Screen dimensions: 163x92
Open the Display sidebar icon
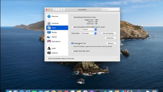click(49, 32)
